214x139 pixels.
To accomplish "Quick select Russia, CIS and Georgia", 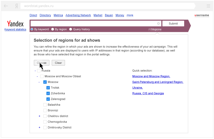I will 148,94.
